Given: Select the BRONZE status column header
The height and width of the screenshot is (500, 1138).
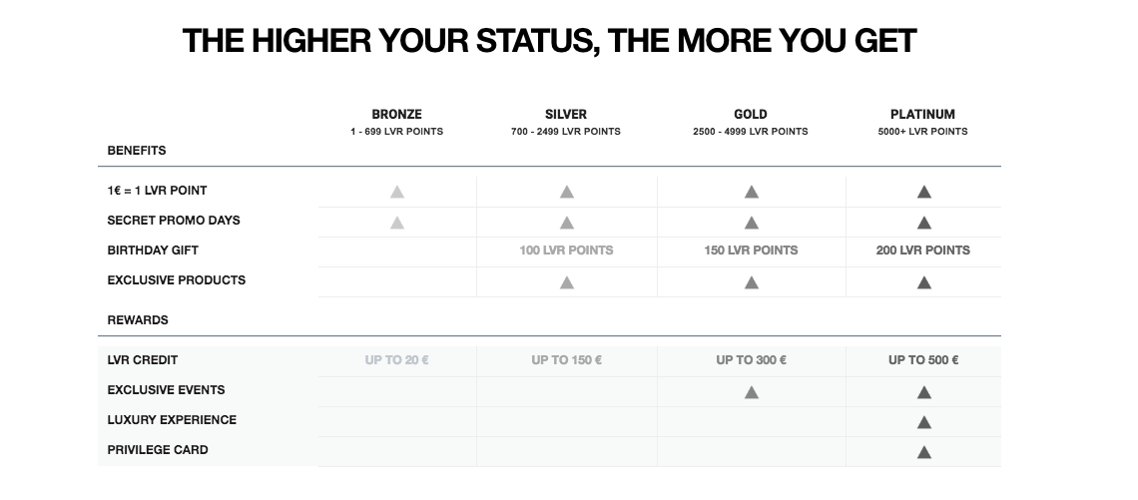Looking at the screenshot, I should tap(396, 114).
